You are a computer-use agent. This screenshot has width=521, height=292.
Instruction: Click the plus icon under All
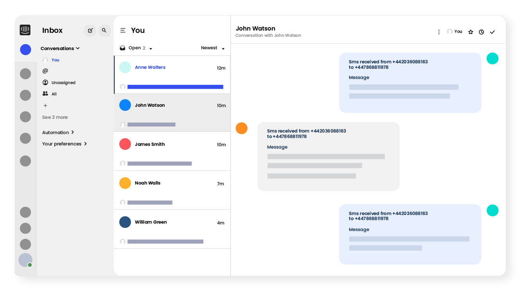(45, 106)
